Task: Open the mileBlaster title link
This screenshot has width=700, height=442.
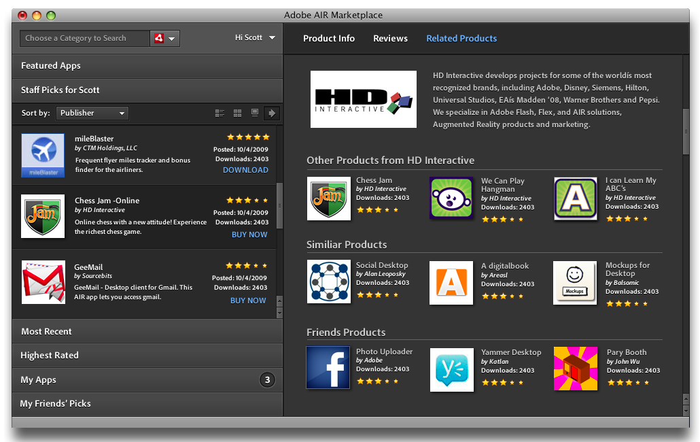Action: tap(94, 139)
